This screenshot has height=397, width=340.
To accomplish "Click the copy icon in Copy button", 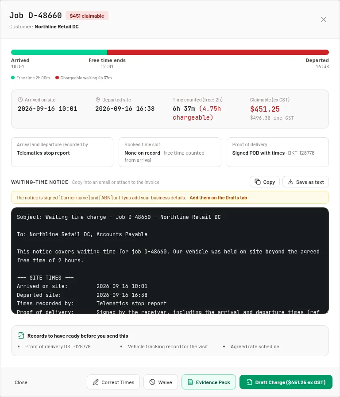I will 258,182.
